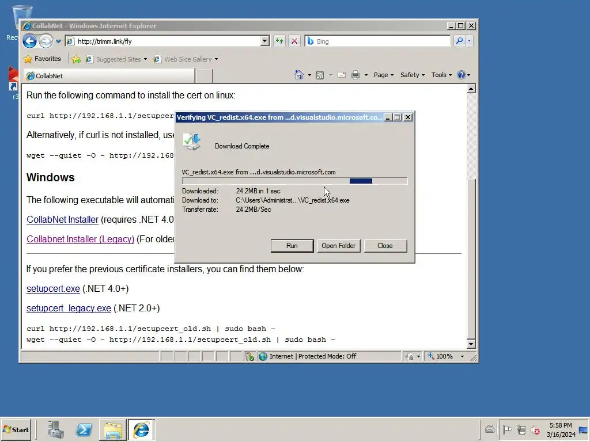Click the Read Mail icon
The height and width of the screenshot is (442, 590).
coord(342,75)
